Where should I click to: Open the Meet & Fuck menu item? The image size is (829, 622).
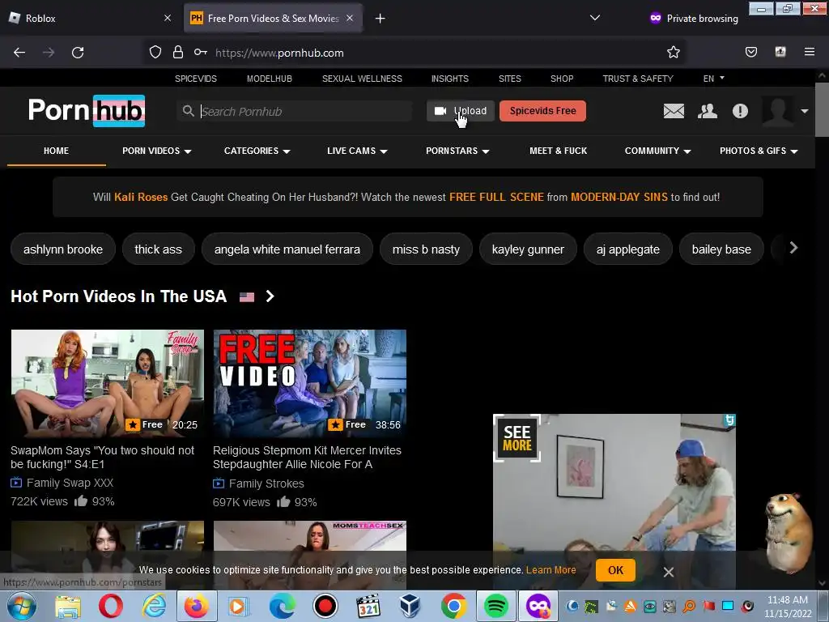pyautogui.click(x=559, y=151)
